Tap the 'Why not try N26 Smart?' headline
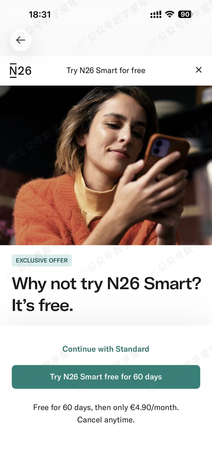 coord(107,283)
